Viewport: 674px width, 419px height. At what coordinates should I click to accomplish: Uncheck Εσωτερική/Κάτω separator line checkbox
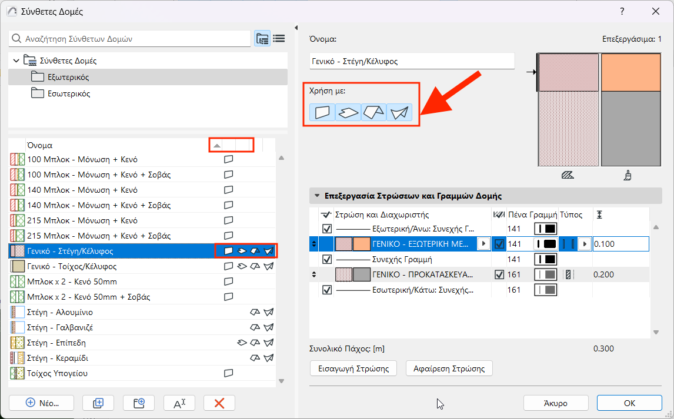tap(327, 290)
